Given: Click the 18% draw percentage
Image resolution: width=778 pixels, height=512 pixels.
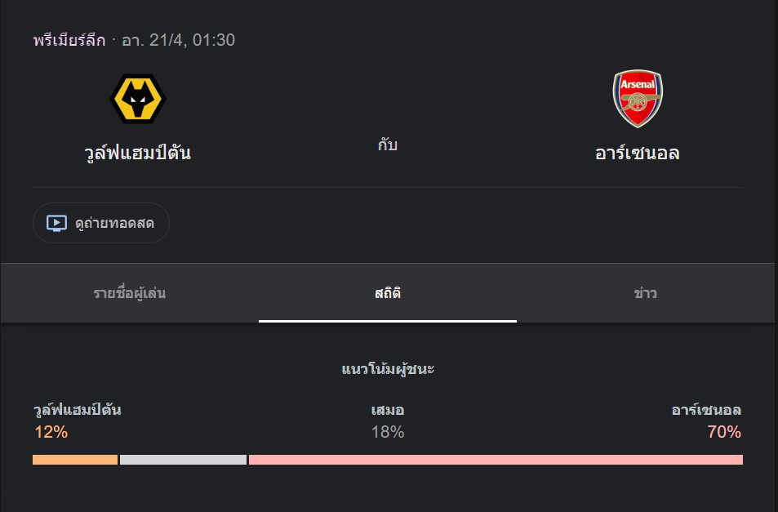Looking at the screenshot, I should click(388, 432).
